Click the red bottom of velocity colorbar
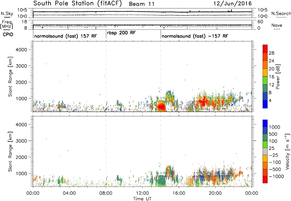The height and width of the screenshot is (201, 291). coord(265,180)
